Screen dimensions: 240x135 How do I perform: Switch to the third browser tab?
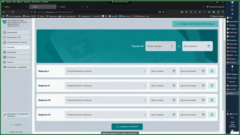pos(70,7)
